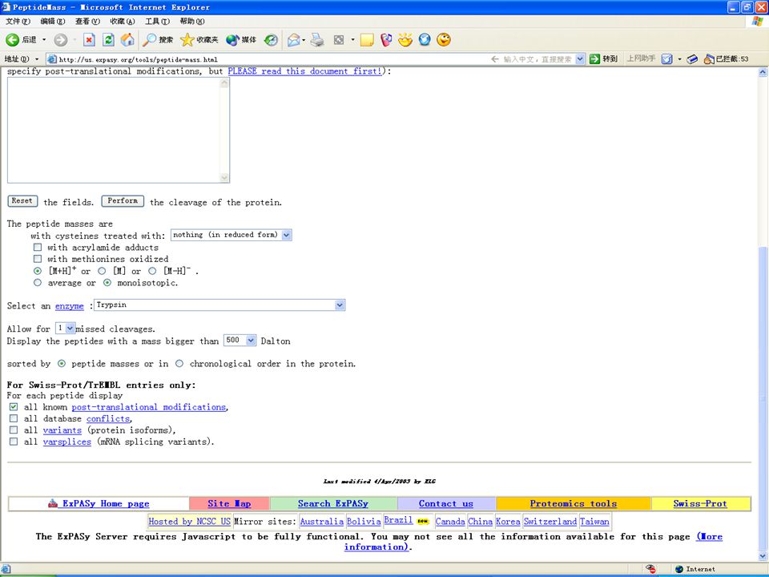Enable acrylamide adducts checkbox

tap(38, 248)
